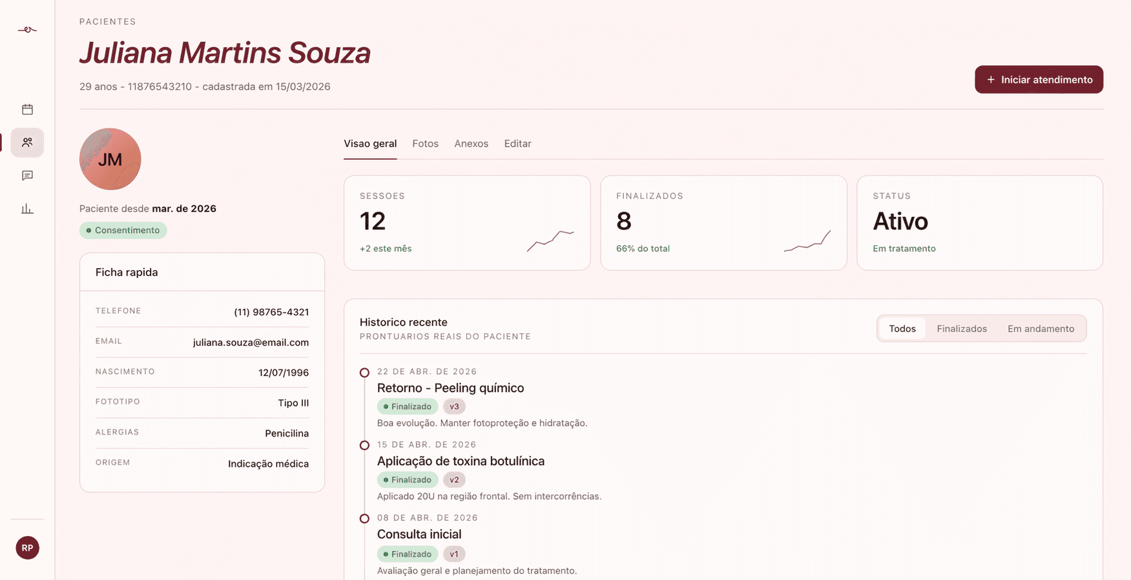Click the v2 version badge
This screenshot has height=580, width=1131.
(x=454, y=480)
